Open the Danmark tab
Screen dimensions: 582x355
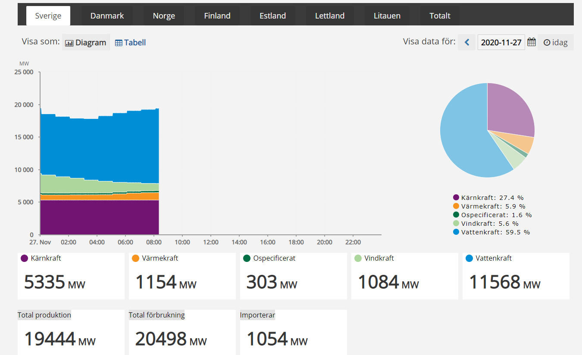pyautogui.click(x=107, y=16)
